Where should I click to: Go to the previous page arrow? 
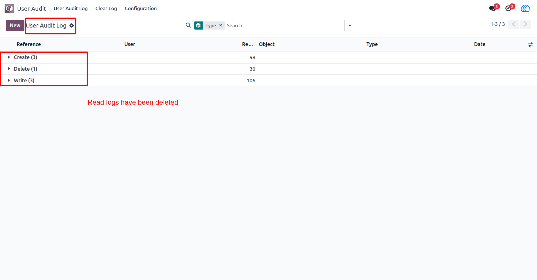[x=514, y=24]
